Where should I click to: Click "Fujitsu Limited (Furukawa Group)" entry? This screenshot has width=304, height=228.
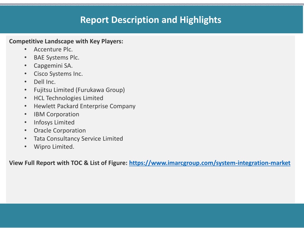[x=79, y=90]
